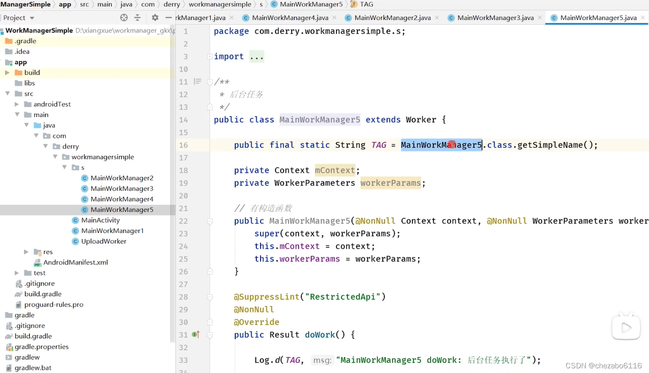Select MainActivity in the project tree
Screen dimensions: 649x373
(101, 220)
